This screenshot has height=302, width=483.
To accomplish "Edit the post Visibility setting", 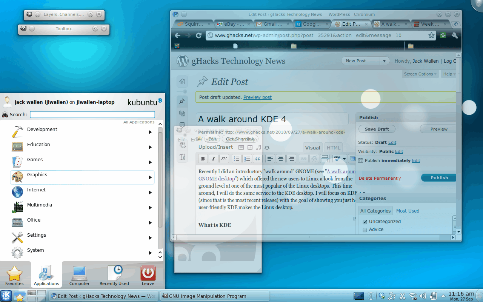I will coord(399,151).
